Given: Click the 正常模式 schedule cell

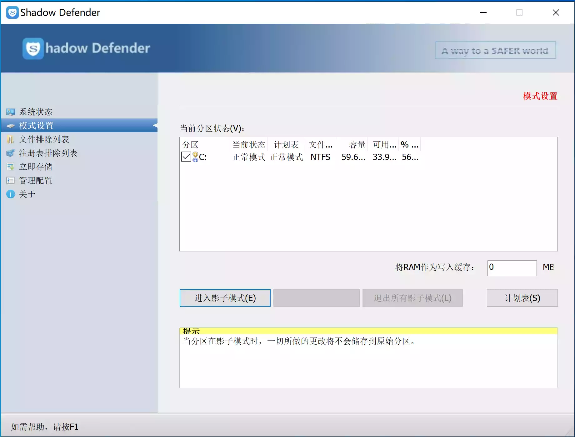Looking at the screenshot, I should pyautogui.click(x=286, y=157).
